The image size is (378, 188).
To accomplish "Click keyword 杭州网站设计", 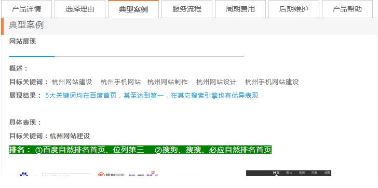I will pyautogui.click(x=216, y=82).
